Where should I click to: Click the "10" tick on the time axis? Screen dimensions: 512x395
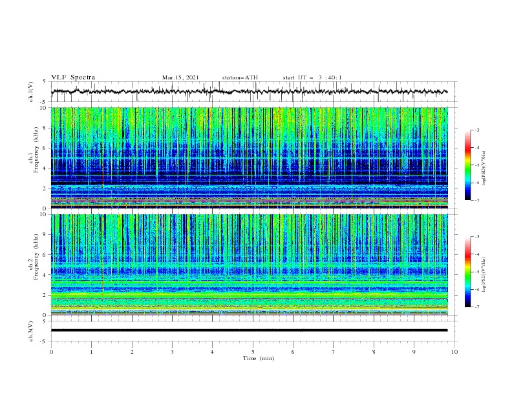coord(454,352)
